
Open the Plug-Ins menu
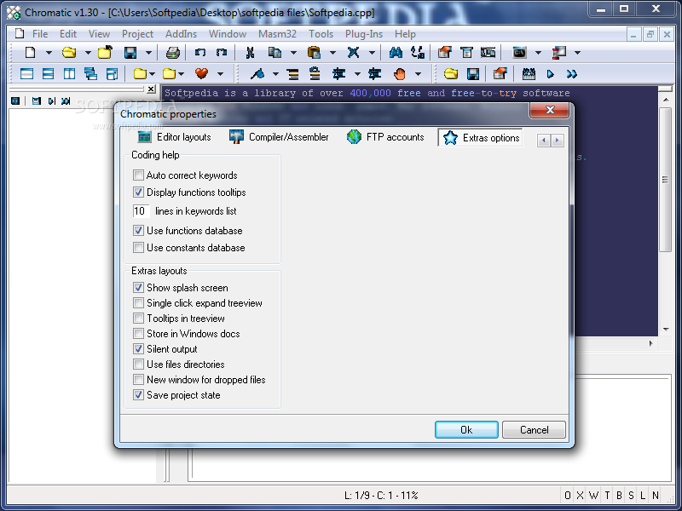tap(364, 34)
